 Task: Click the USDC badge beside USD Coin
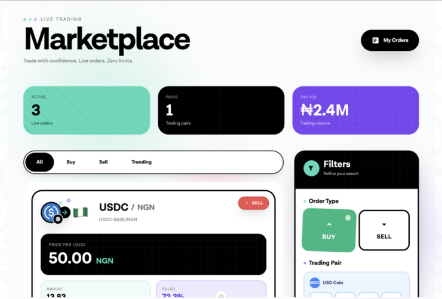[x=315, y=282]
